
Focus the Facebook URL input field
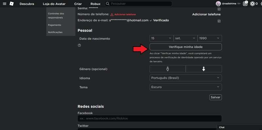[x=150, y=119]
